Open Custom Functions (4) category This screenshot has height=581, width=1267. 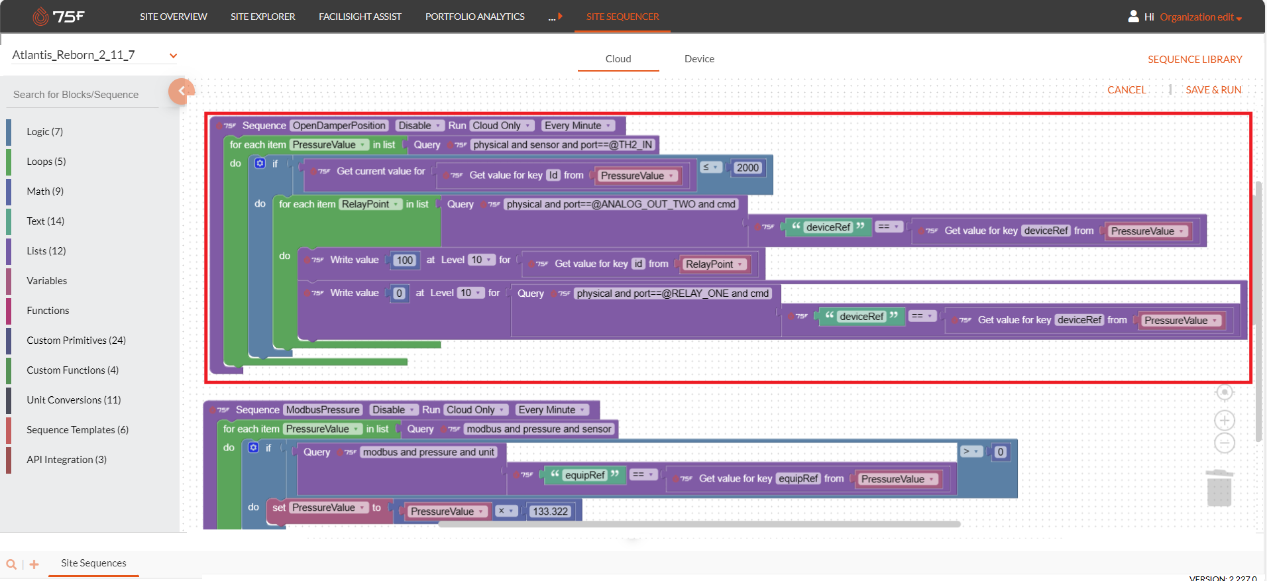tap(73, 370)
